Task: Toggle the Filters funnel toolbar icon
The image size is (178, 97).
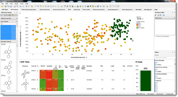Action: 35,6
